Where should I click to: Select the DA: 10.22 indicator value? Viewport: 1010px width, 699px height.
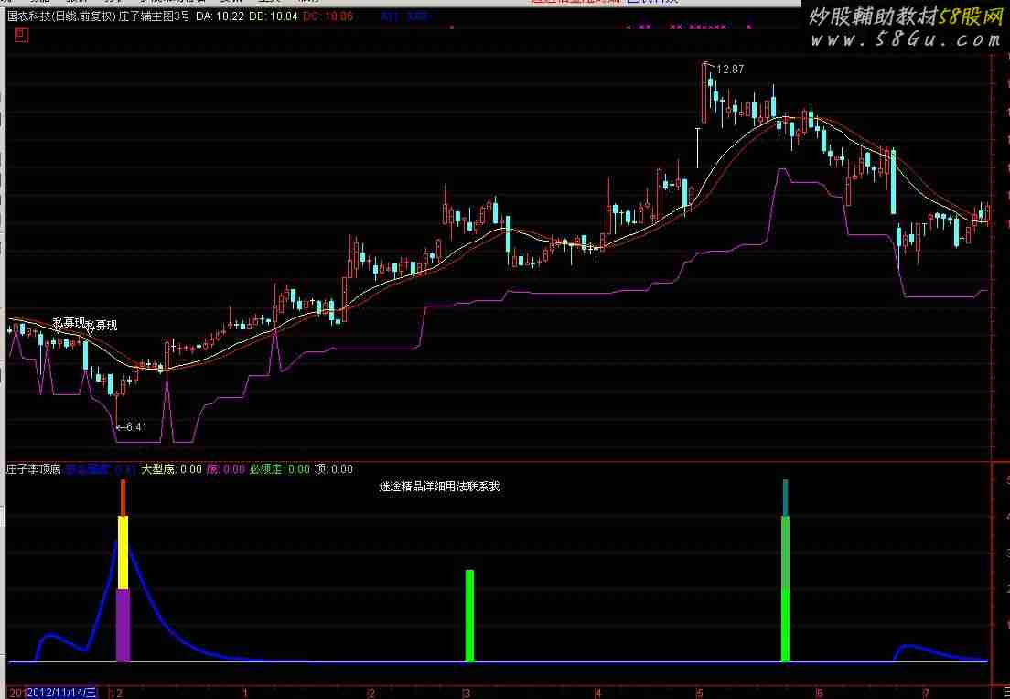click(220, 16)
